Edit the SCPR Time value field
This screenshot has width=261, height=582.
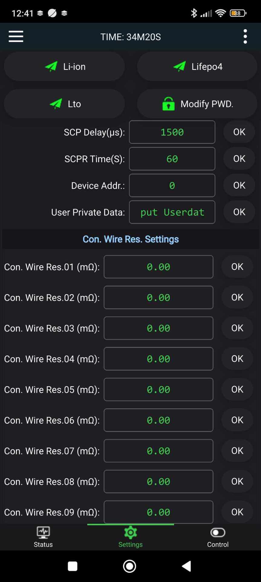(172, 159)
